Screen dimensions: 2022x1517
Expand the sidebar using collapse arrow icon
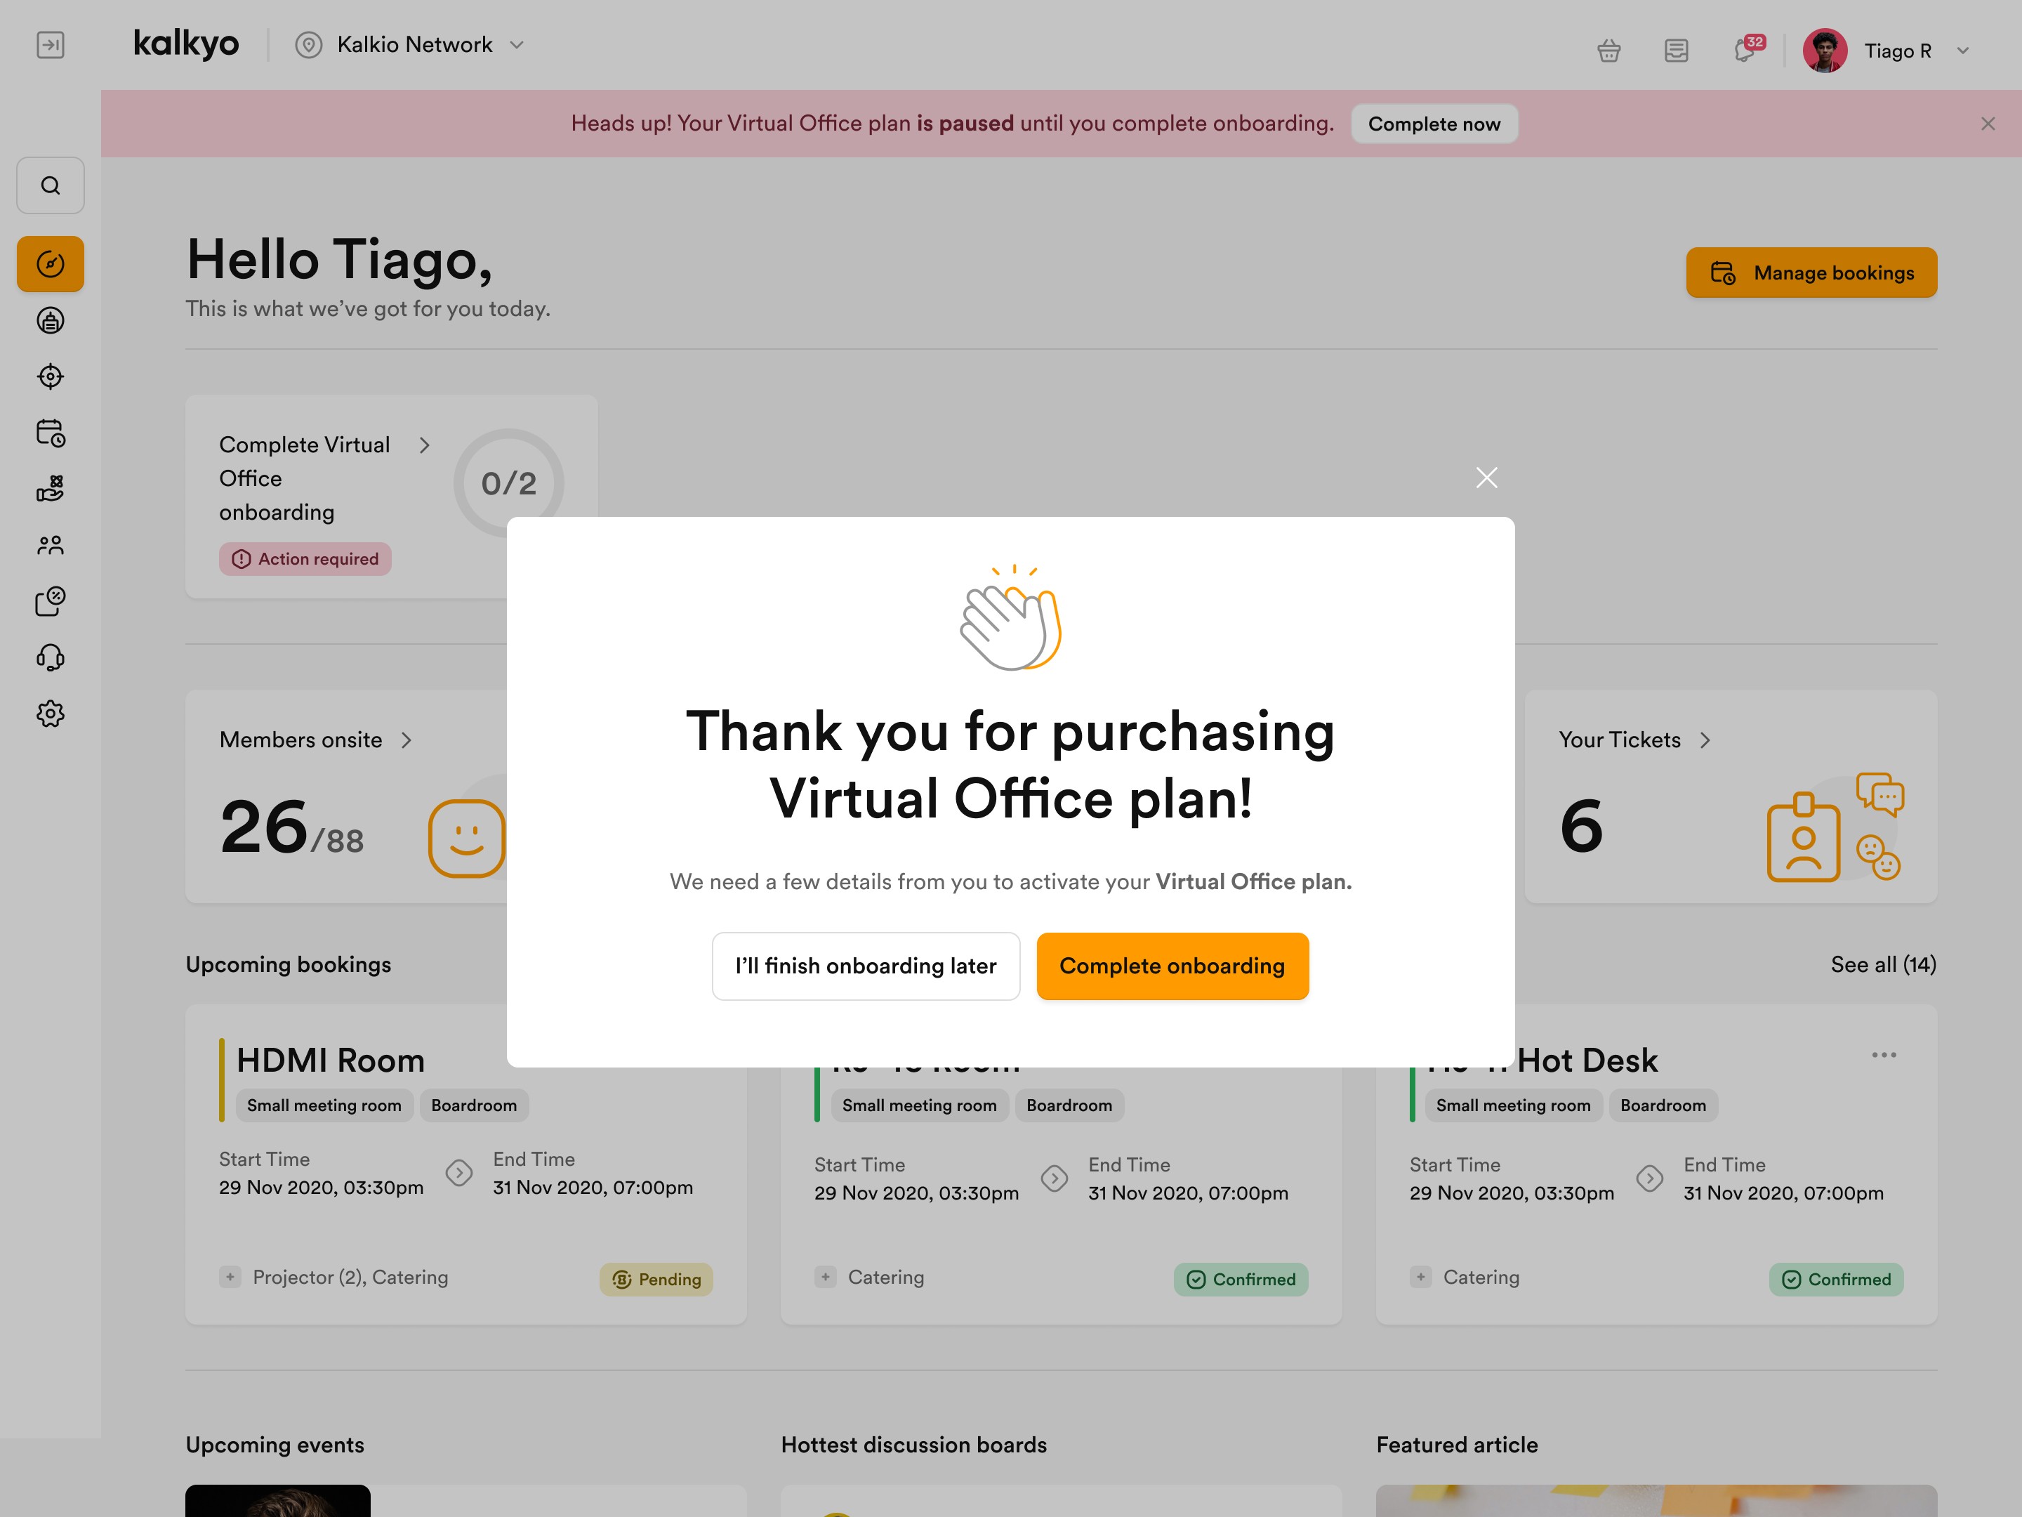[x=51, y=45]
